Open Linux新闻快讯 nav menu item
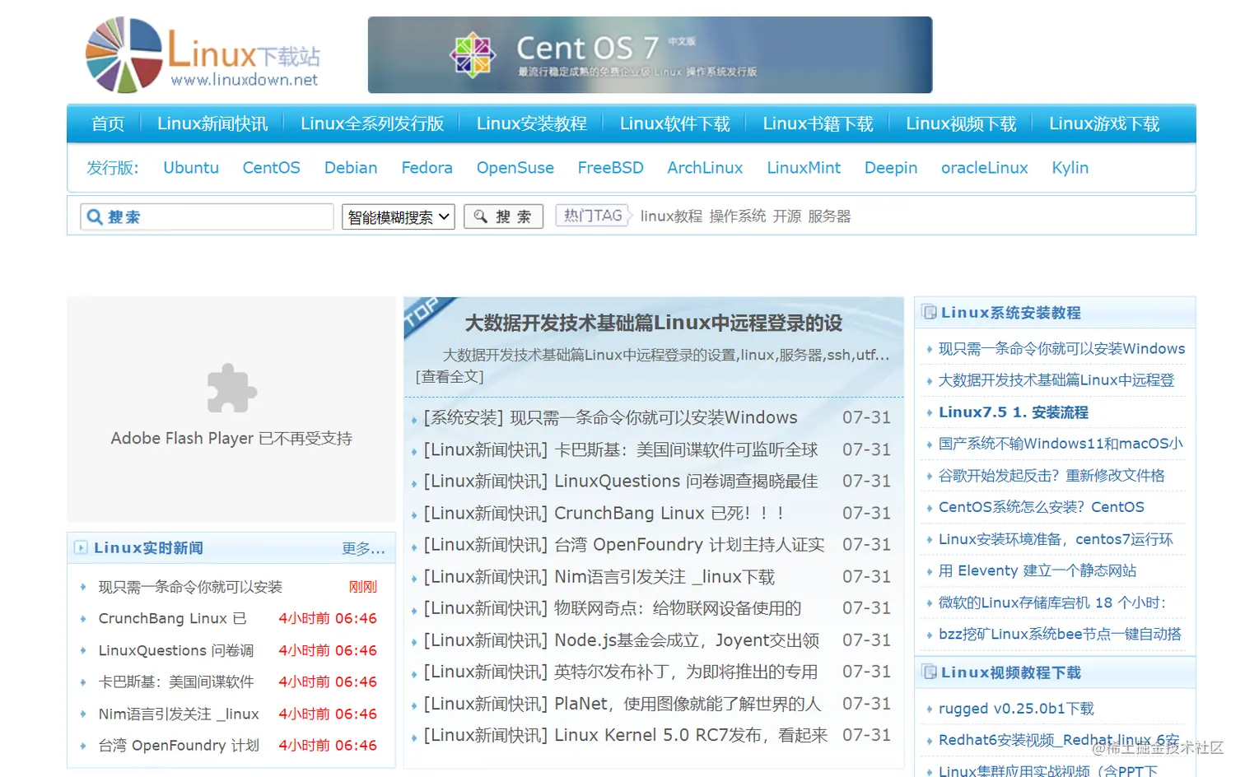Image resolution: width=1245 pixels, height=777 pixels. point(212,123)
